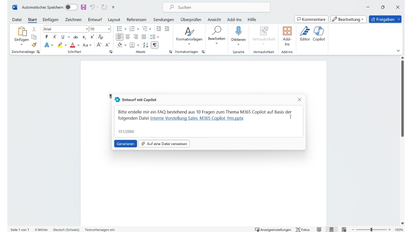Image resolution: width=412 pixels, height=232 pixels.
Task: Switch to the Einfügen ribbon tab
Action: 51,19
